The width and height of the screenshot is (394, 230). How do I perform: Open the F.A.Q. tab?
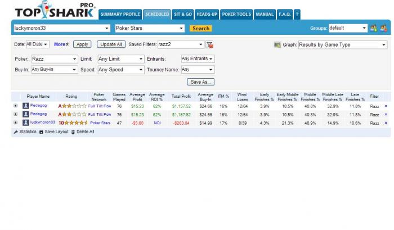285,14
